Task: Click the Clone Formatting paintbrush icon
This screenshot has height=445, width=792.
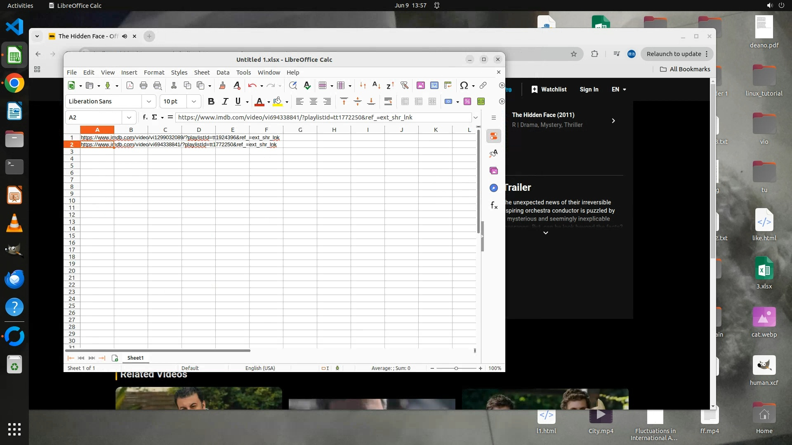Action: click(222, 85)
